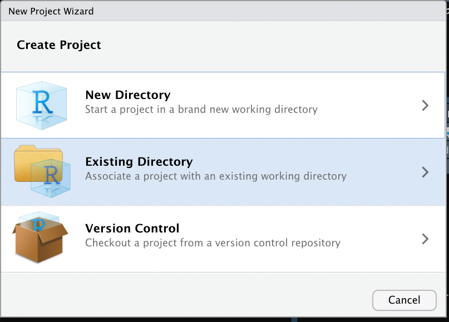Click "Checkout a project from a version control repository"
This screenshot has width=449, height=322.
213,243
